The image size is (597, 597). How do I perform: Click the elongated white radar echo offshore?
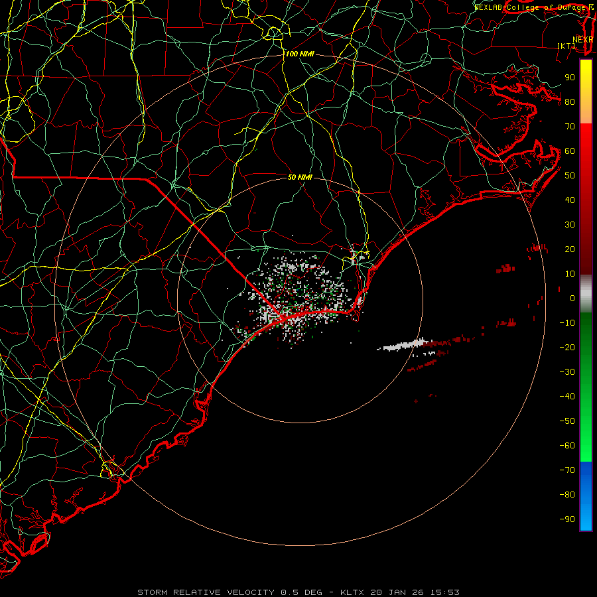point(403,345)
